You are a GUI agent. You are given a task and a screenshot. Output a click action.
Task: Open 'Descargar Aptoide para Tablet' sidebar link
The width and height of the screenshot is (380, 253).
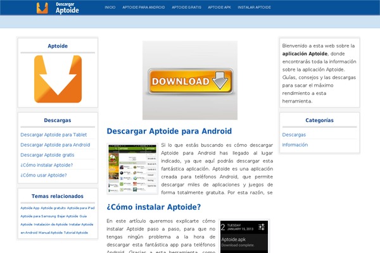click(54, 135)
